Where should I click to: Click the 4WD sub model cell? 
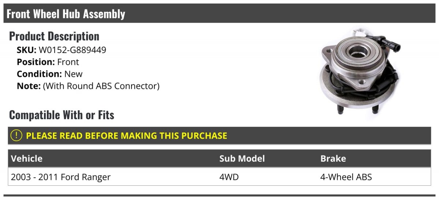click(229, 177)
